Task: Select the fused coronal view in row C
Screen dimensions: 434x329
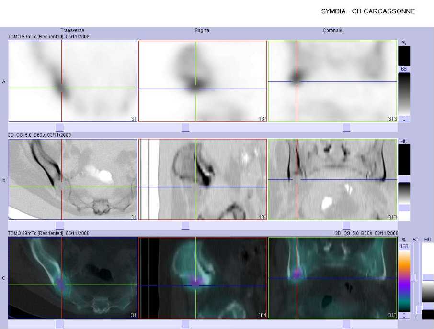Action: click(x=332, y=278)
